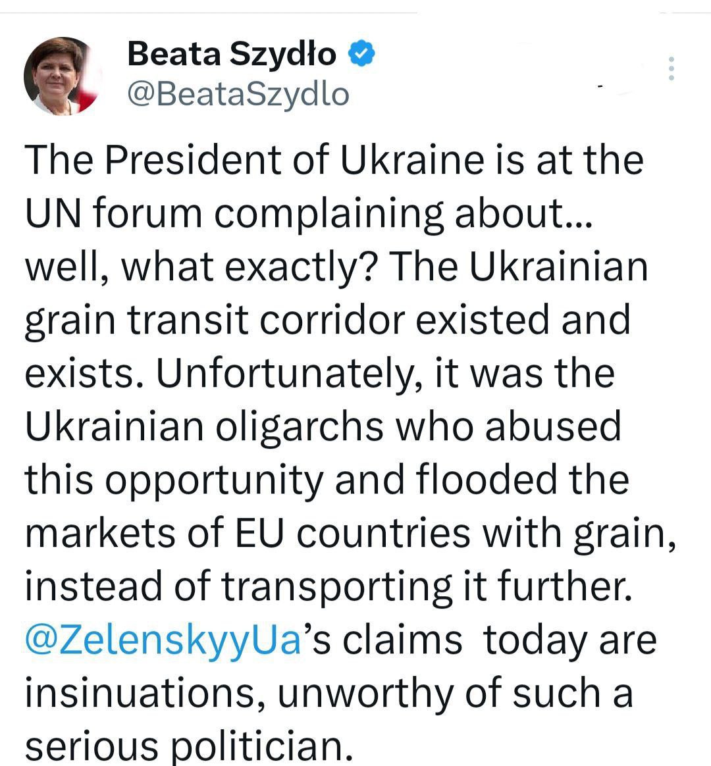The image size is (711, 766).
Task: Click the blue verified checkmark badge
Action: coord(361,54)
